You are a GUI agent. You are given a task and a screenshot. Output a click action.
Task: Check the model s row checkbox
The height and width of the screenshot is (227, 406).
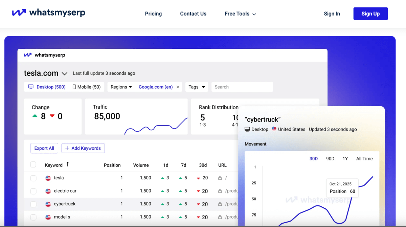pyautogui.click(x=33, y=217)
